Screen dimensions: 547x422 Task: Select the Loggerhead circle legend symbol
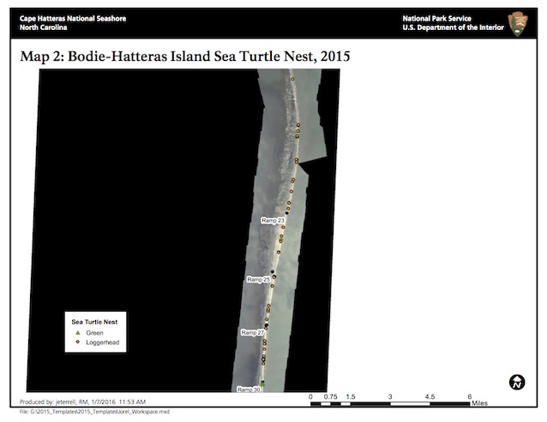pos(78,342)
